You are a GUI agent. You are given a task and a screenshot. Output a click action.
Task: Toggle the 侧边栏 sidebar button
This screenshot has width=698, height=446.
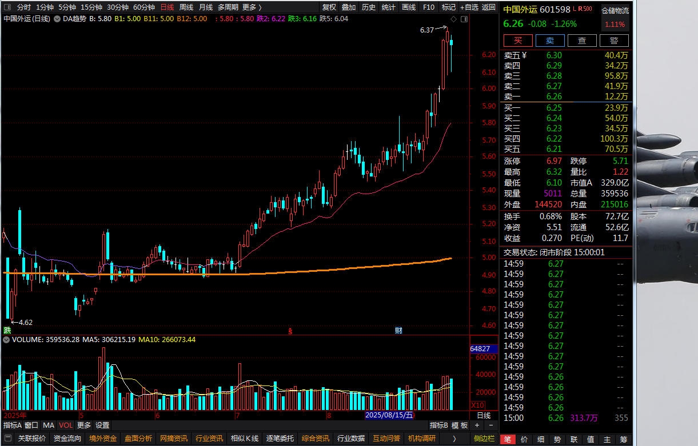click(485, 439)
